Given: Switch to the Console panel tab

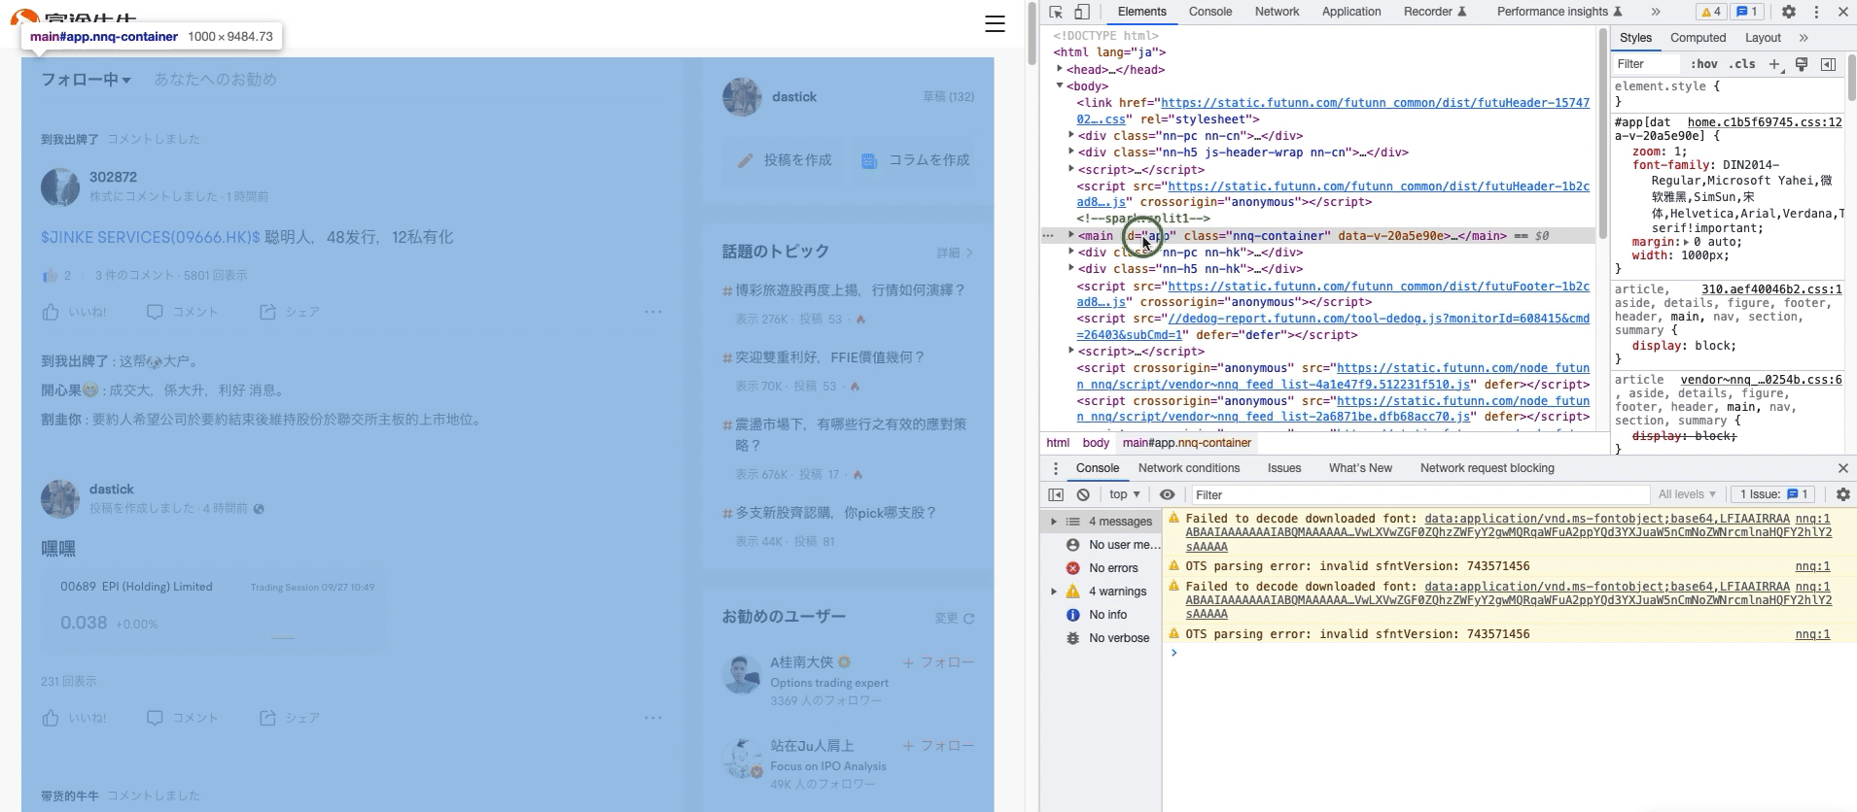Looking at the screenshot, I should (1210, 12).
